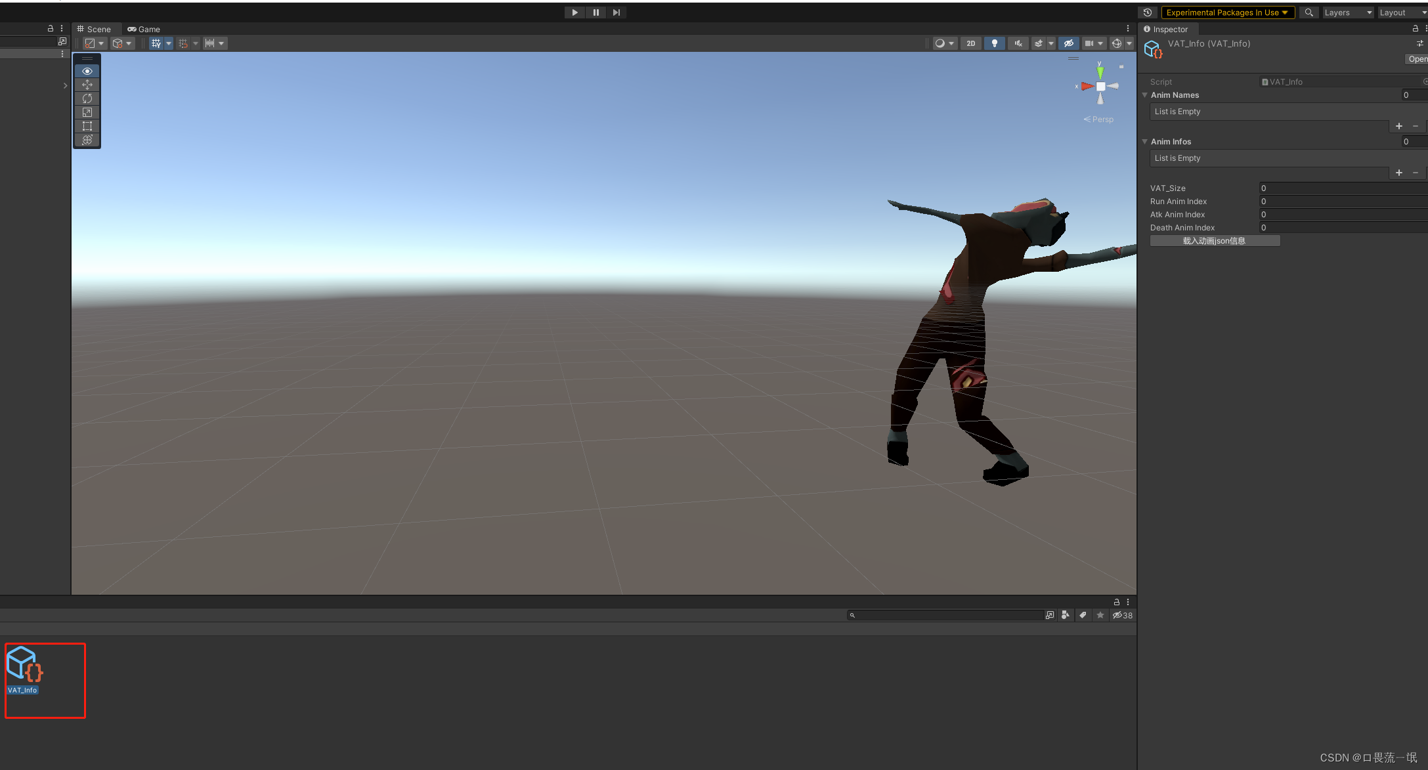
Task: Open grid visibility options dropdown arrow
Action: click(x=169, y=43)
